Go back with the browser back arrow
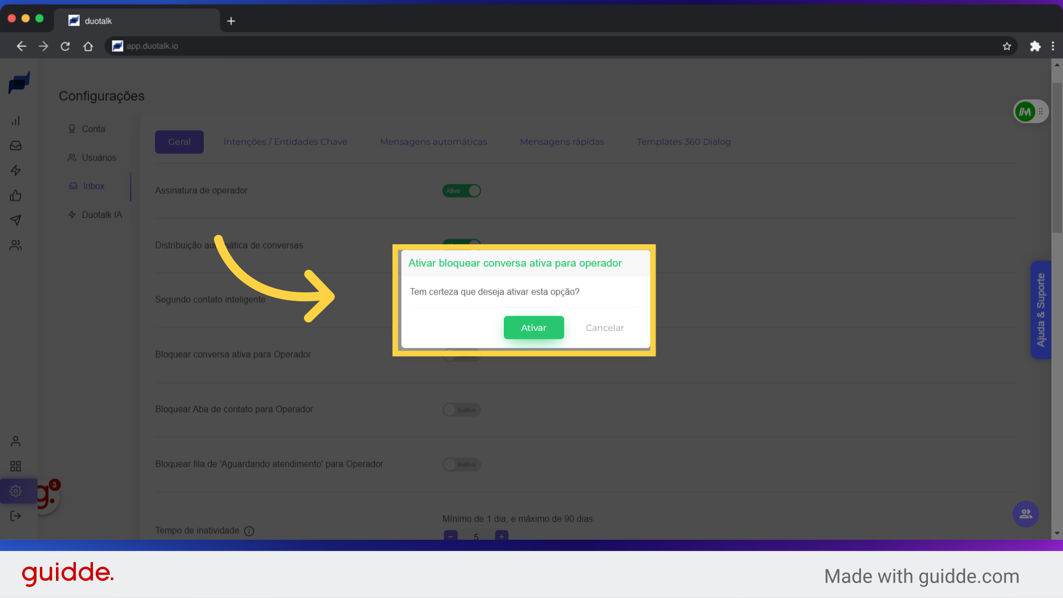Screen dimensions: 1063x598 coord(22,47)
